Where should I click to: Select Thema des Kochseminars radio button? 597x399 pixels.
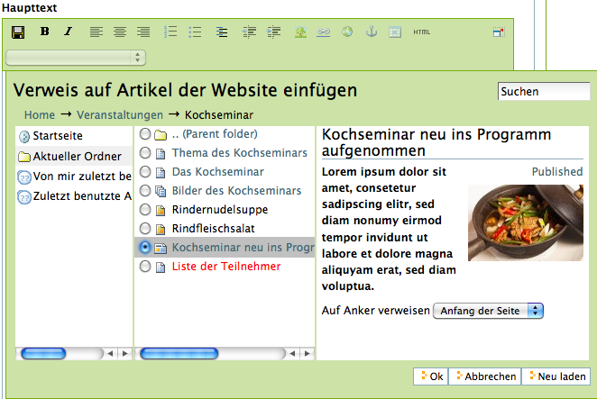pyautogui.click(x=144, y=153)
